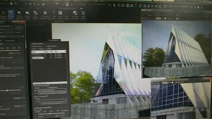Click the highlighted Render Setup ribbon icon
The width and height of the screenshot is (212, 119).
point(11,15)
